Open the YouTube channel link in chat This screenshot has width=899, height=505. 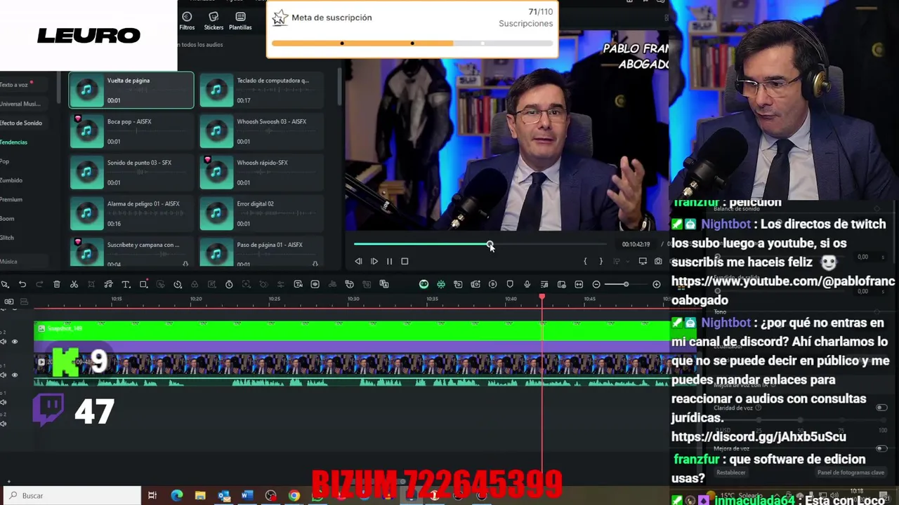coord(783,290)
